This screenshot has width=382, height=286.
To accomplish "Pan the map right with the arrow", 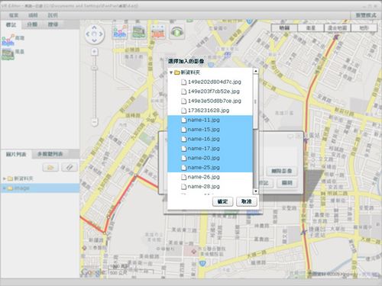I will pos(101,34).
